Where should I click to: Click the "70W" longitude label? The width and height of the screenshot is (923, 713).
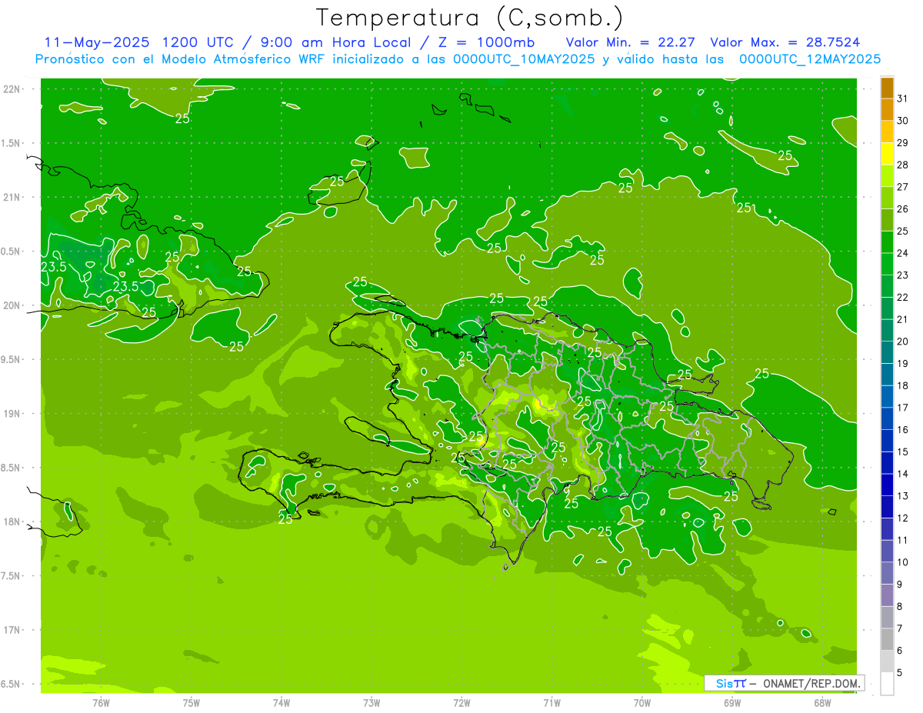642,702
